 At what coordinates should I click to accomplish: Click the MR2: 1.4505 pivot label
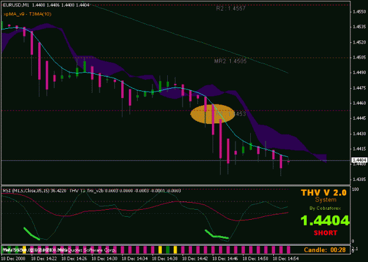tap(230, 61)
